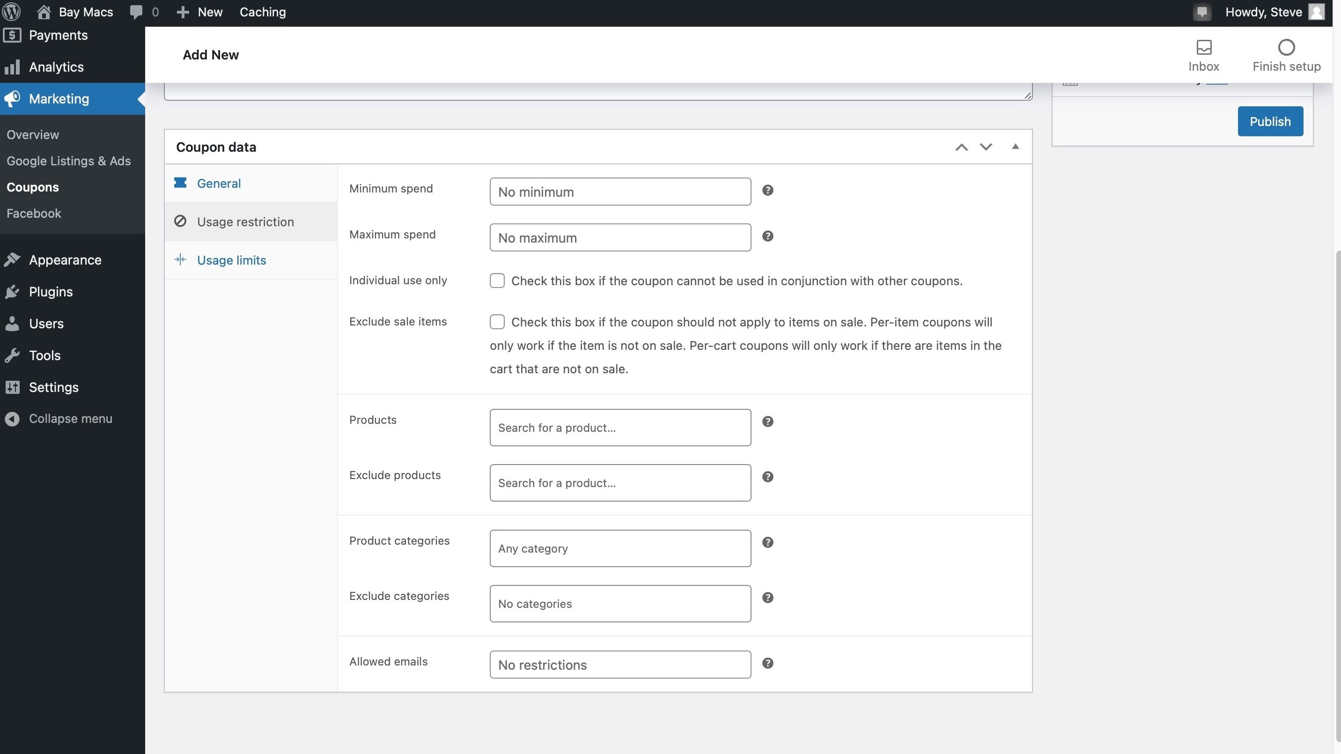This screenshot has height=754, width=1341.
Task: Click the Finish setup circle icon
Action: tap(1286, 48)
